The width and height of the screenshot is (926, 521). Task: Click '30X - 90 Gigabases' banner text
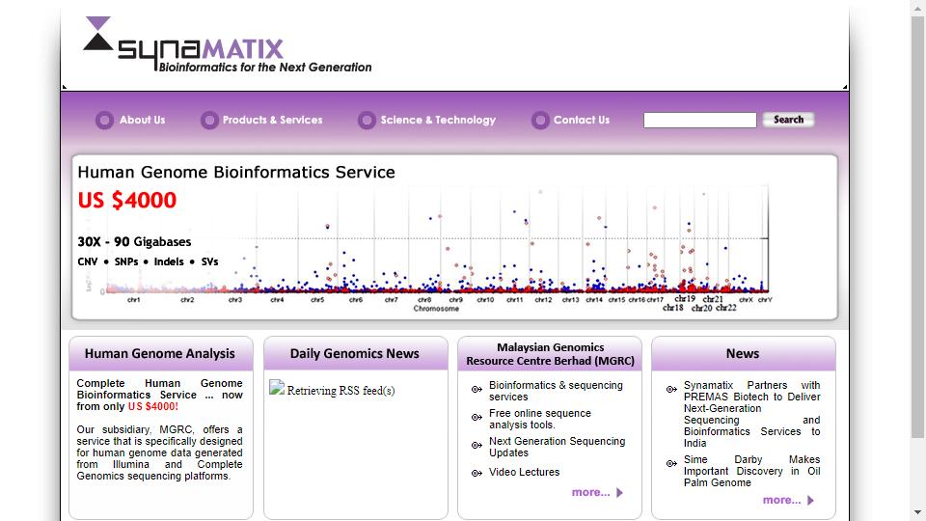pos(134,241)
